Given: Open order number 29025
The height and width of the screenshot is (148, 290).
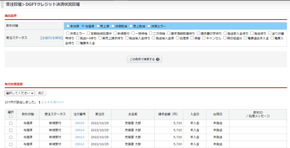Looking at the screenshot, I should pyautogui.click(x=80, y=123).
